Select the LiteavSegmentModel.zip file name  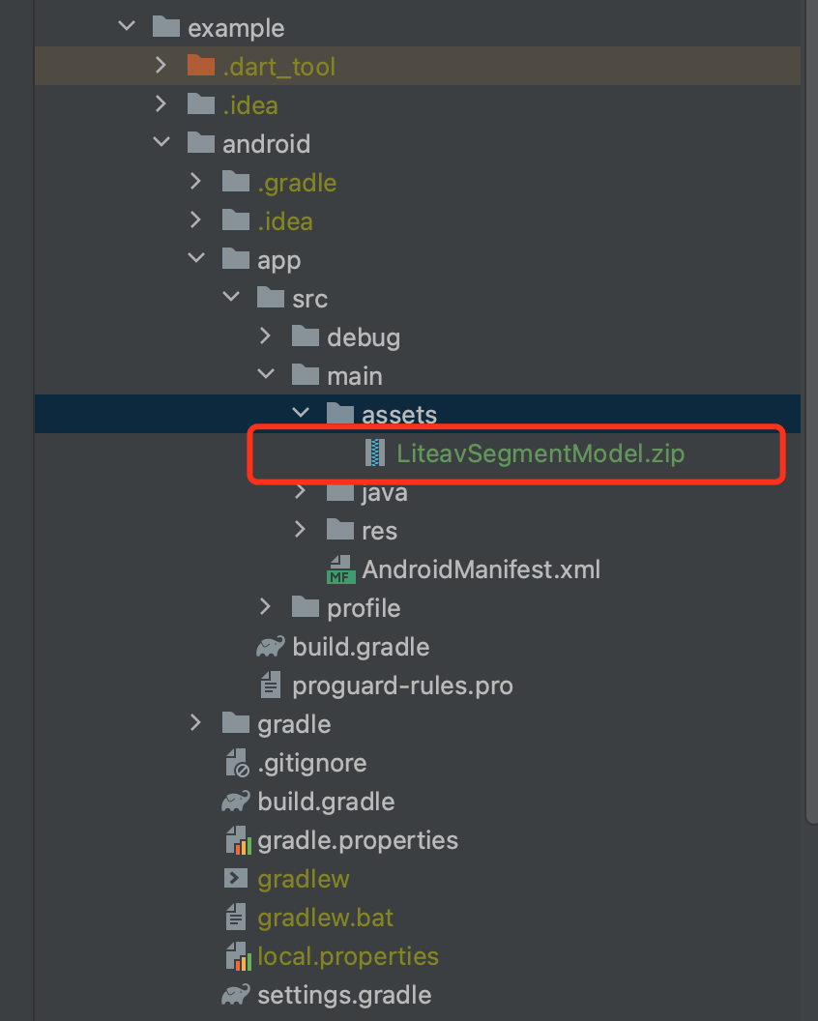pyautogui.click(x=540, y=453)
